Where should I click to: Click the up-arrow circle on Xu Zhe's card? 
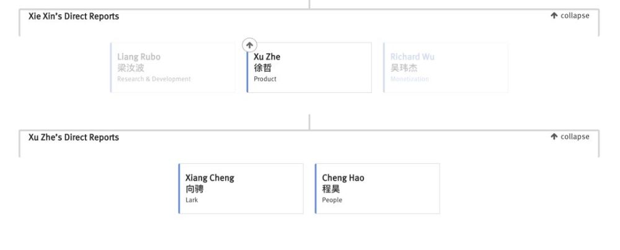pyautogui.click(x=249, y=45)
